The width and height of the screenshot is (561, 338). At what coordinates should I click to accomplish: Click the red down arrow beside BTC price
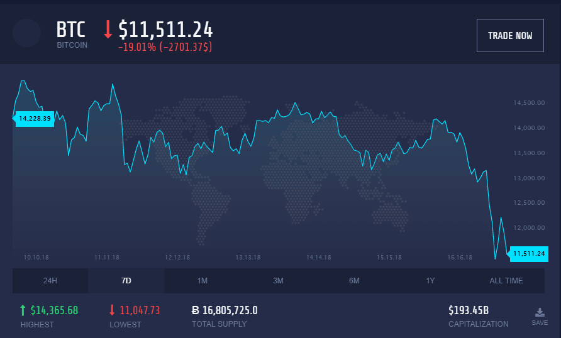coord(108,30)
